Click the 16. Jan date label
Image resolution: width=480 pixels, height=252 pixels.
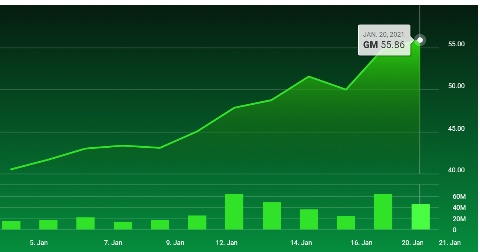361,243
